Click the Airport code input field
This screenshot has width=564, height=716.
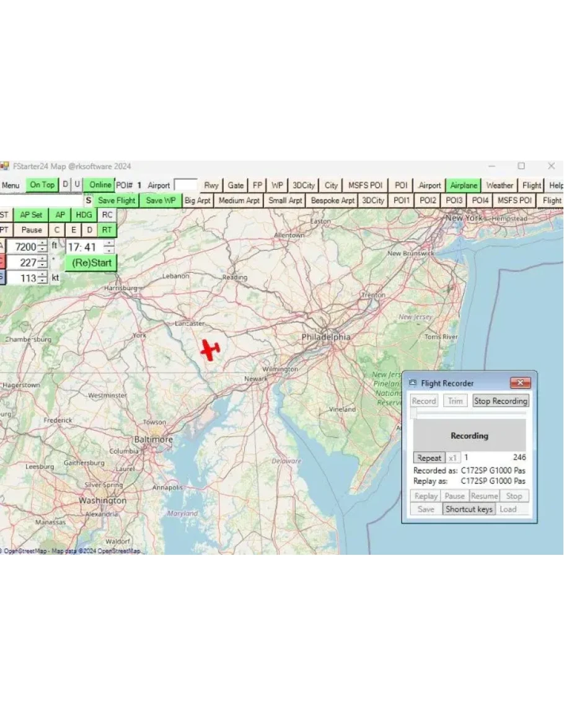coord(185,185)
